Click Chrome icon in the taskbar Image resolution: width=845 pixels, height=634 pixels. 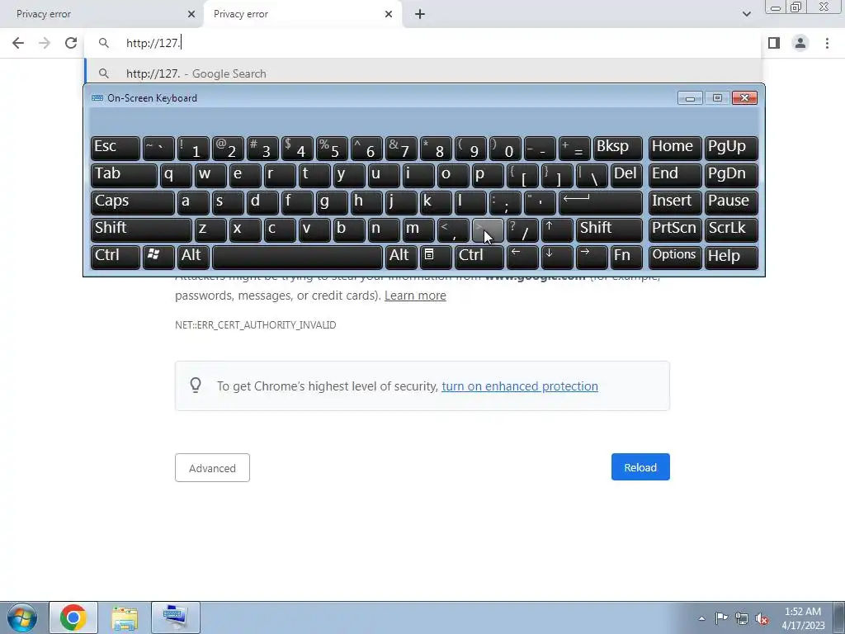(73, 617)
